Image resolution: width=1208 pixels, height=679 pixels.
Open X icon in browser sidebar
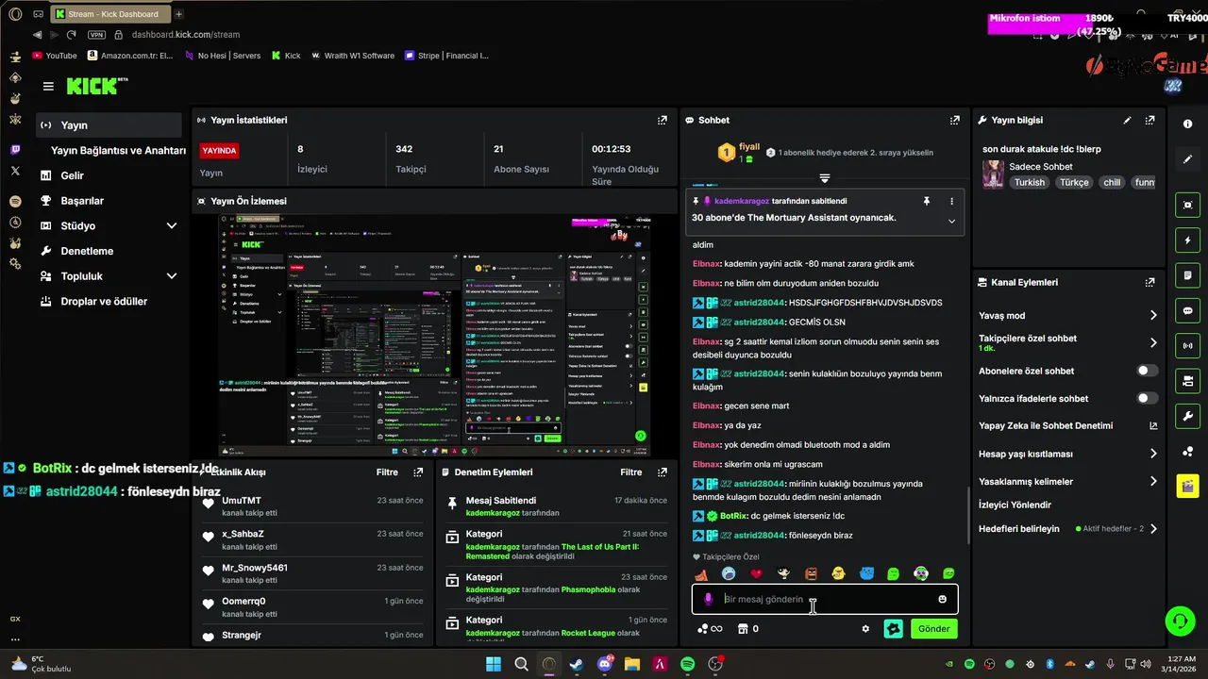15,171
